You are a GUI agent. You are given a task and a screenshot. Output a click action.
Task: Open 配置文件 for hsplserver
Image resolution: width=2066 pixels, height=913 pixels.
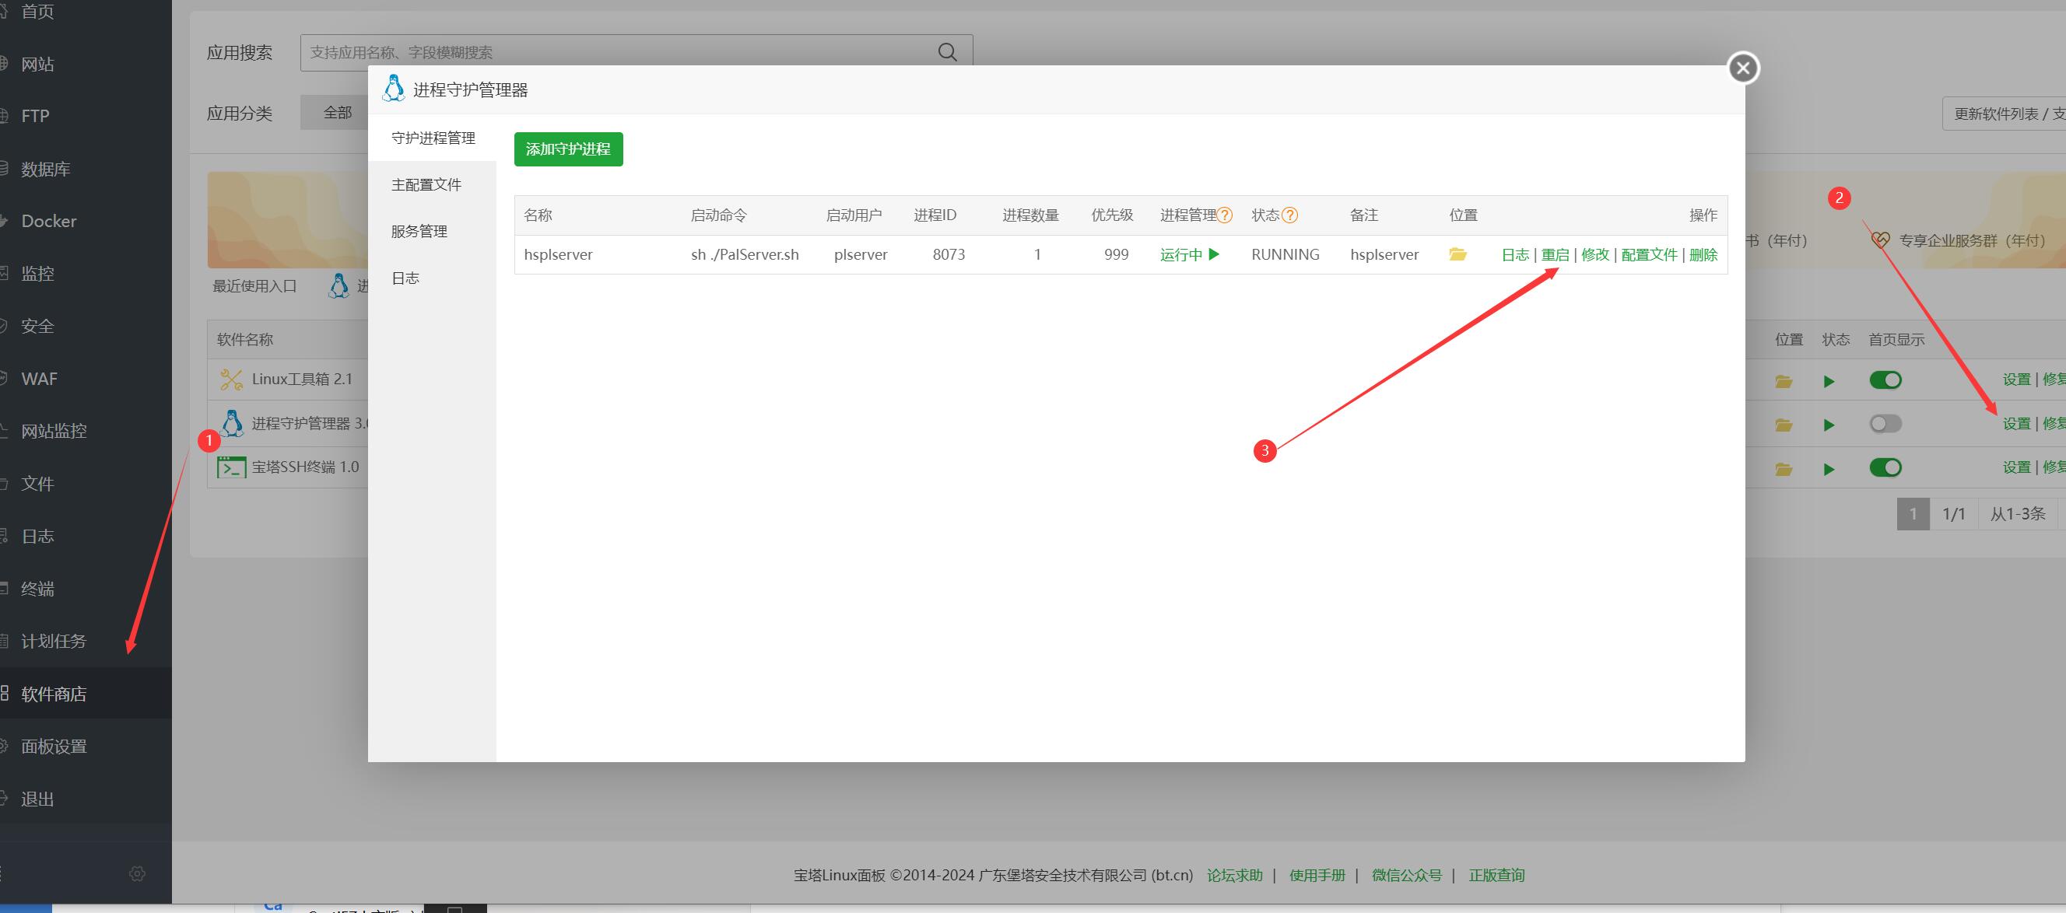coord(1649,254)
